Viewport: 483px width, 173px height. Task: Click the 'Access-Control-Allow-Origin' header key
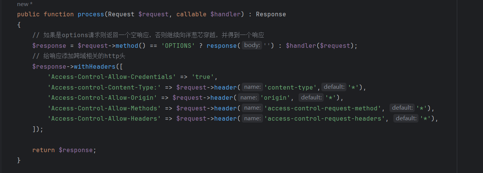(102, 98)
